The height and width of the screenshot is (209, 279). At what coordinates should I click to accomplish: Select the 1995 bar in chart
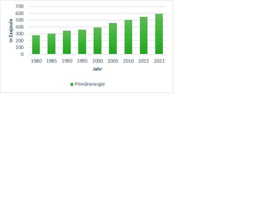82,42
